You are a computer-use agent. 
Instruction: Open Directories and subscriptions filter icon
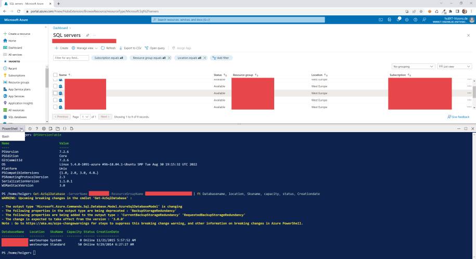coord(390,20)
